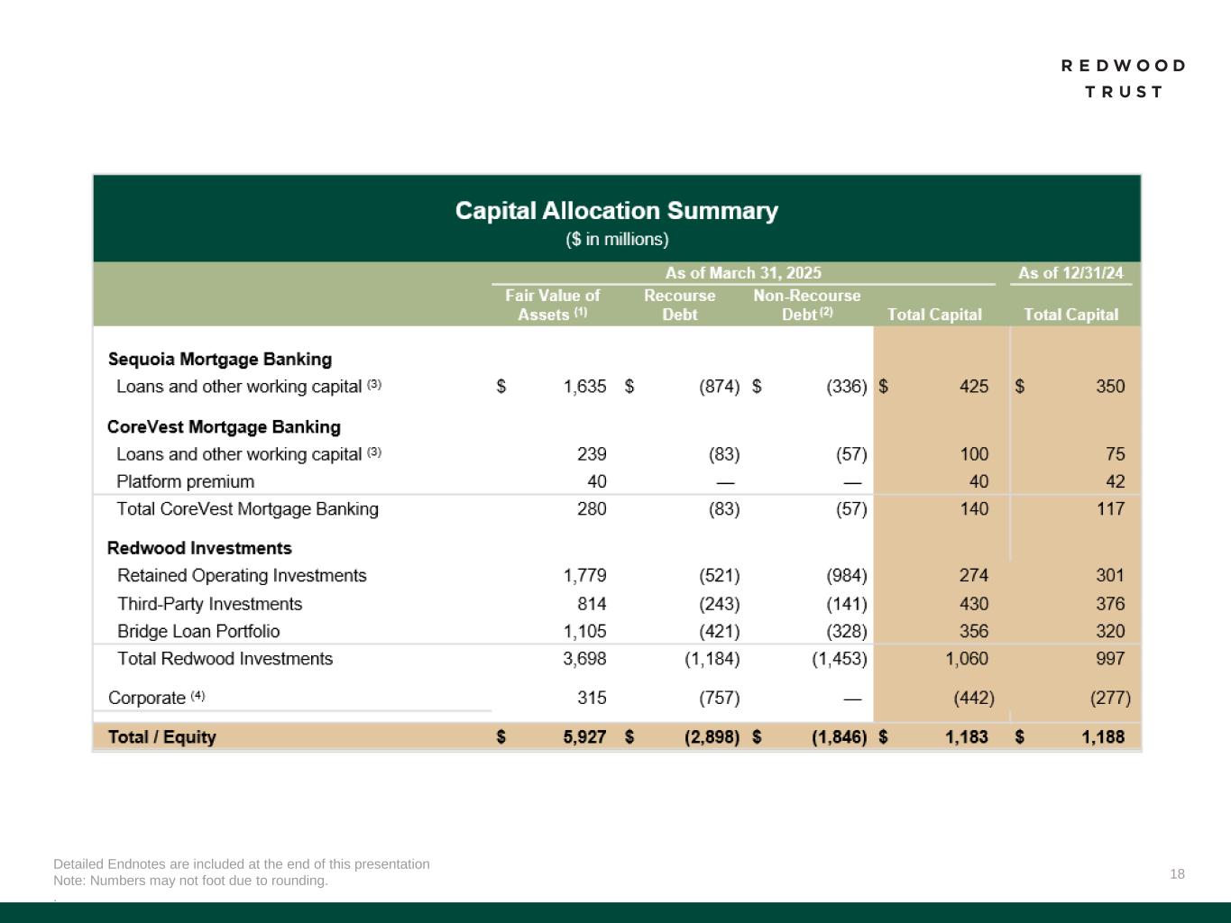The width and height of the screenshot is (1231, 923).
Task: Click the Detailed Endnotes footer note
Action: pyautogui.click(x=242, y=864)
